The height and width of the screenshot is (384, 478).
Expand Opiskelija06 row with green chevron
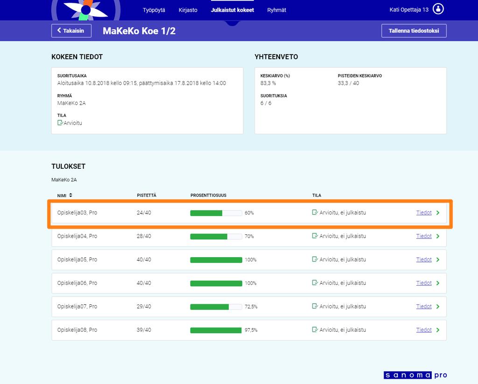click(x=438, y=283)
